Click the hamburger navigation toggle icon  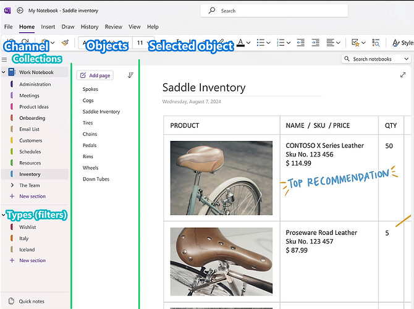(x=4, y=60)
